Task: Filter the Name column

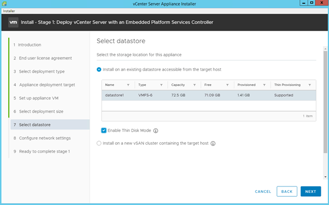Action: pos(128,85)
